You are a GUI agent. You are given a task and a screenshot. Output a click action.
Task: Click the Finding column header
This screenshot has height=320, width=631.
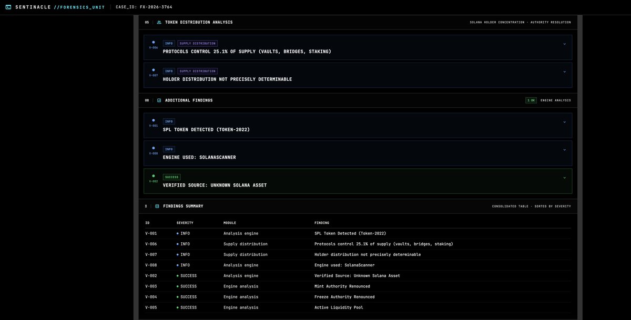coord(322,223)
